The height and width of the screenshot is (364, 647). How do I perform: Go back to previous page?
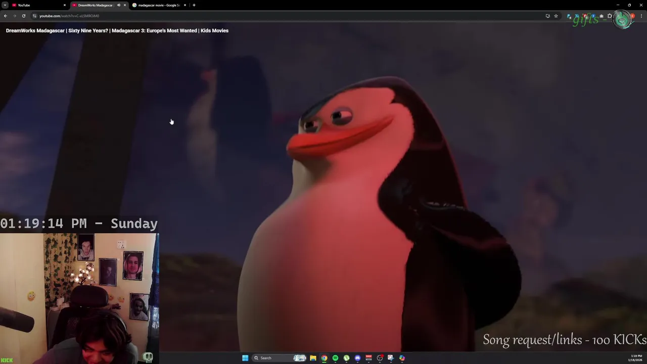pos(5,16)
